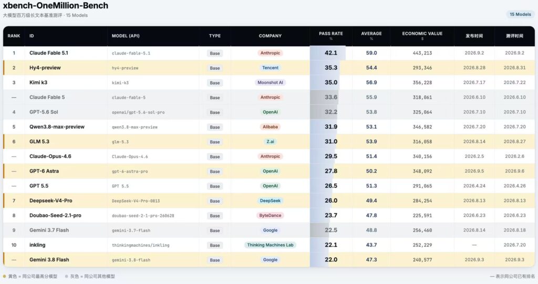Screen dimensions: 538x284
Task: Click the Z.ai company tag
Action: [x=270, y=141]
